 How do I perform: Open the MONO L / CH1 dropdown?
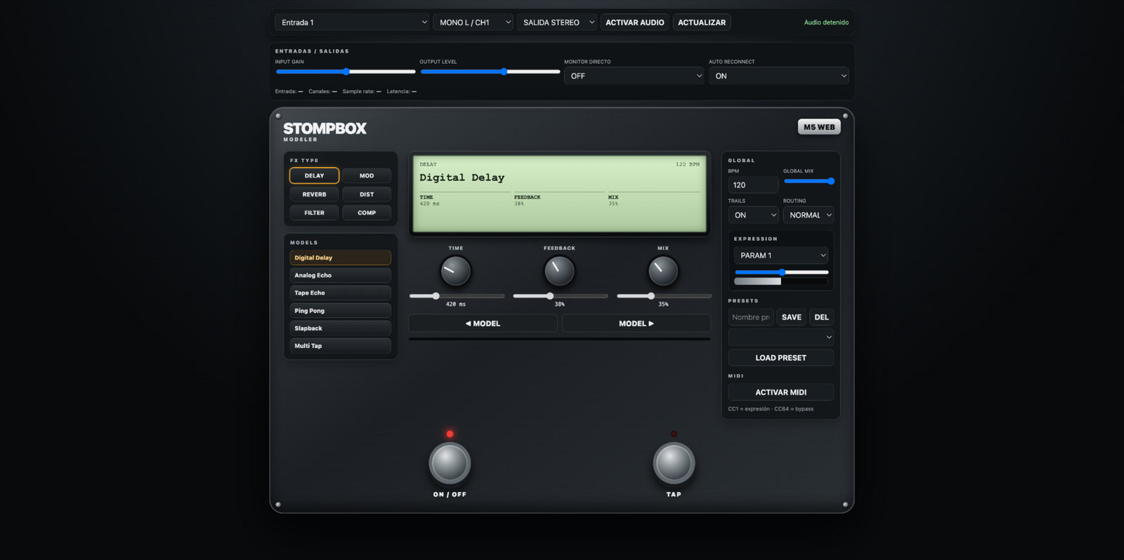pyautogui.click(x=473, y=22)
